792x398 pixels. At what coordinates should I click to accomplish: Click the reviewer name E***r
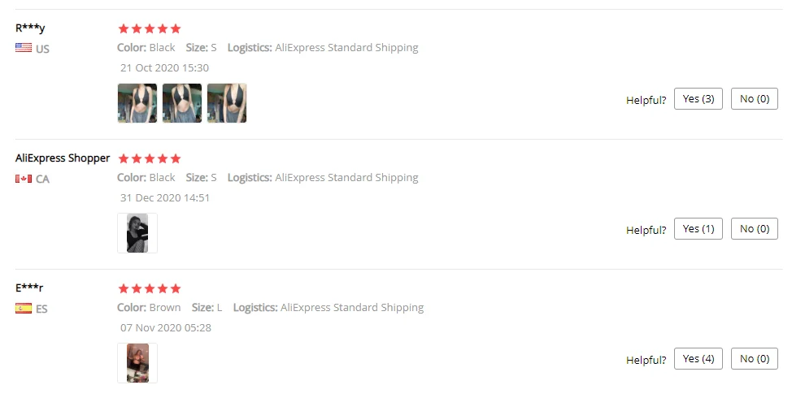pyautogui.click(x=29, y=288)
